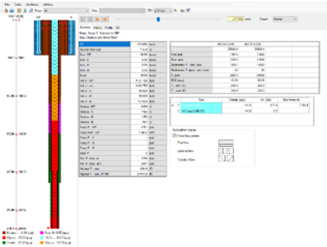Click the orange play button
The width and height of the screenshot is (327, 247).
pos(98,19)
